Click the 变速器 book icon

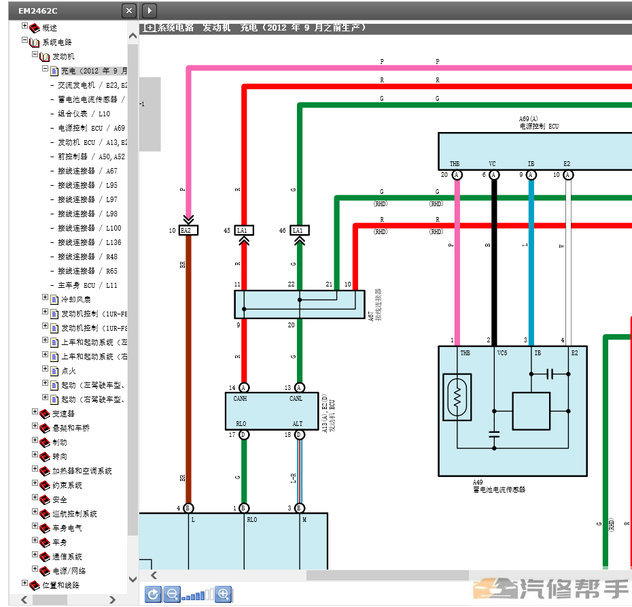pos(45,414)
